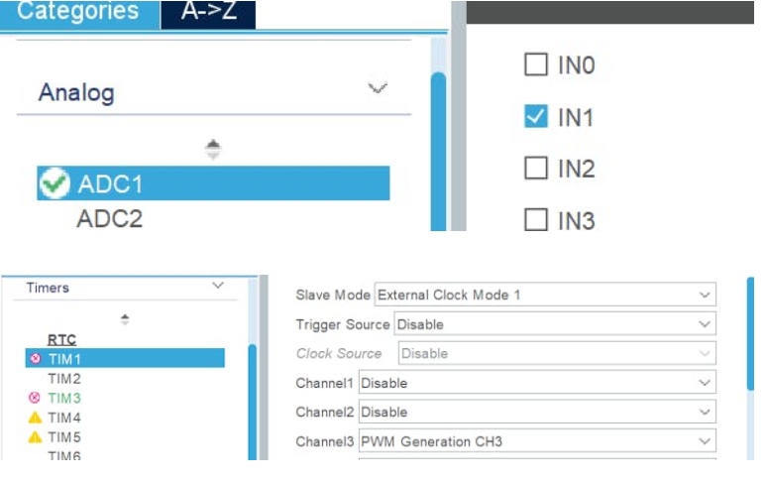Open the Trigger Source dropdown
The image size is (766, 482).
[x=705, y=324]
